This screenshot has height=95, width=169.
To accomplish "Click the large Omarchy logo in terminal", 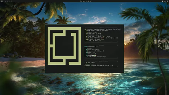I will click(x=64, y=46).
